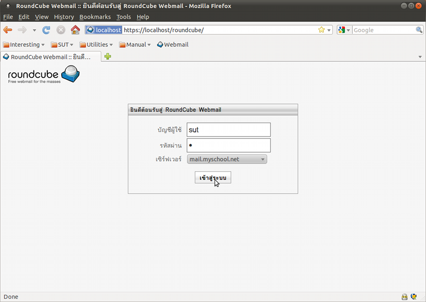Open the File menu
Image resolution: width=426 pixels, height=302 pixels.
(8, 17)
